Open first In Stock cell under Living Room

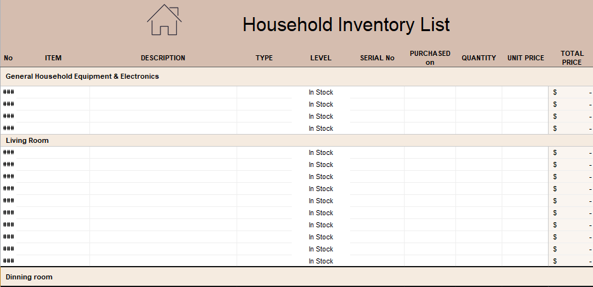tap(320, 152)
